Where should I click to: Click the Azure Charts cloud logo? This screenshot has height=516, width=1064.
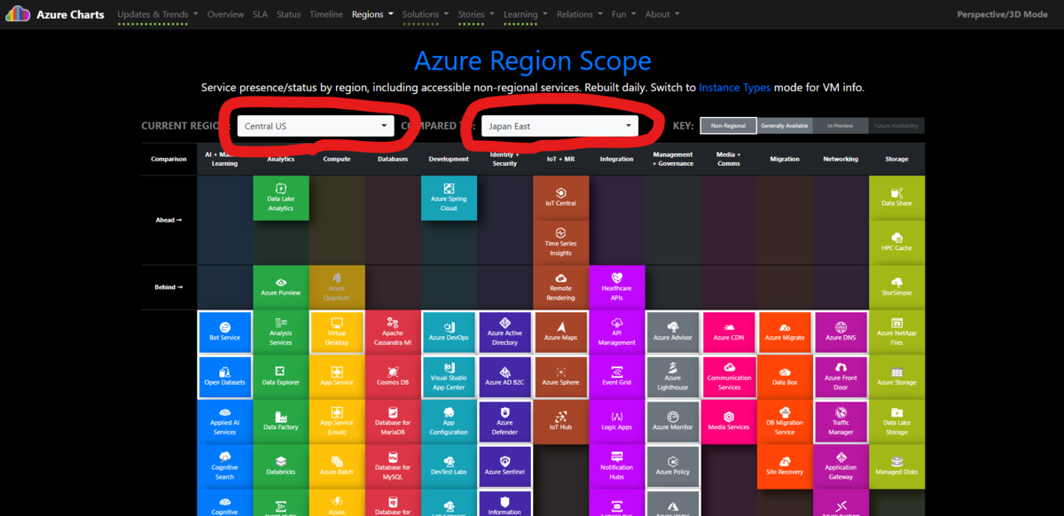[18, 14]
